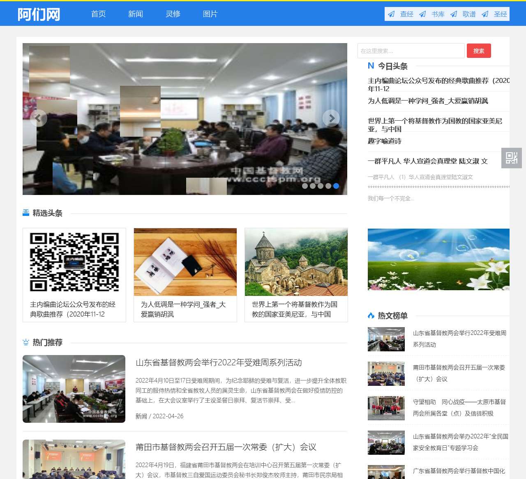Open the floating QR code icon
This screenshot has height=479, width=526.
(512, 158)
